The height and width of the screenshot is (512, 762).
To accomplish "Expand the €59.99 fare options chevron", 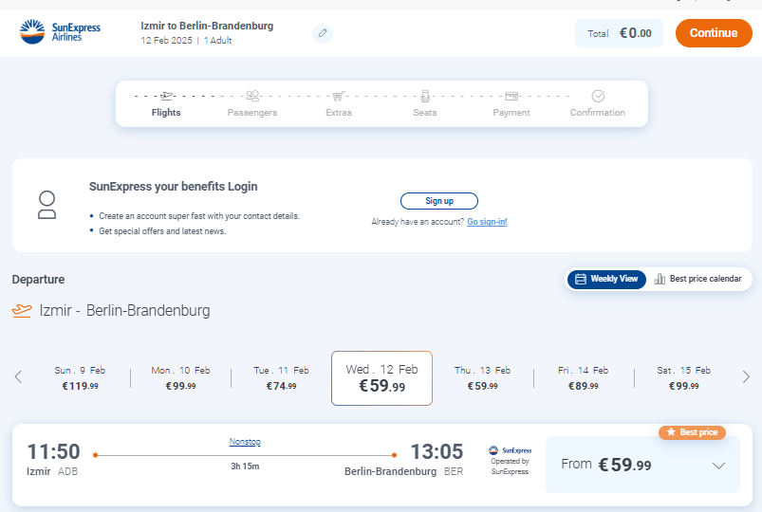I will point(718,466).
